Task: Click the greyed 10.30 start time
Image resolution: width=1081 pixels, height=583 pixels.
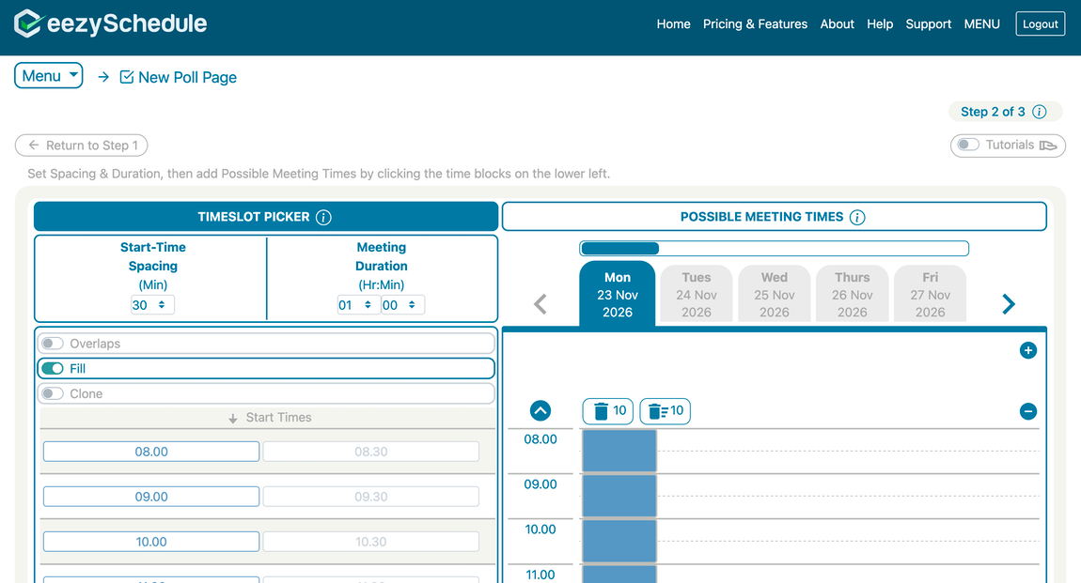Action: click(371, 542)
